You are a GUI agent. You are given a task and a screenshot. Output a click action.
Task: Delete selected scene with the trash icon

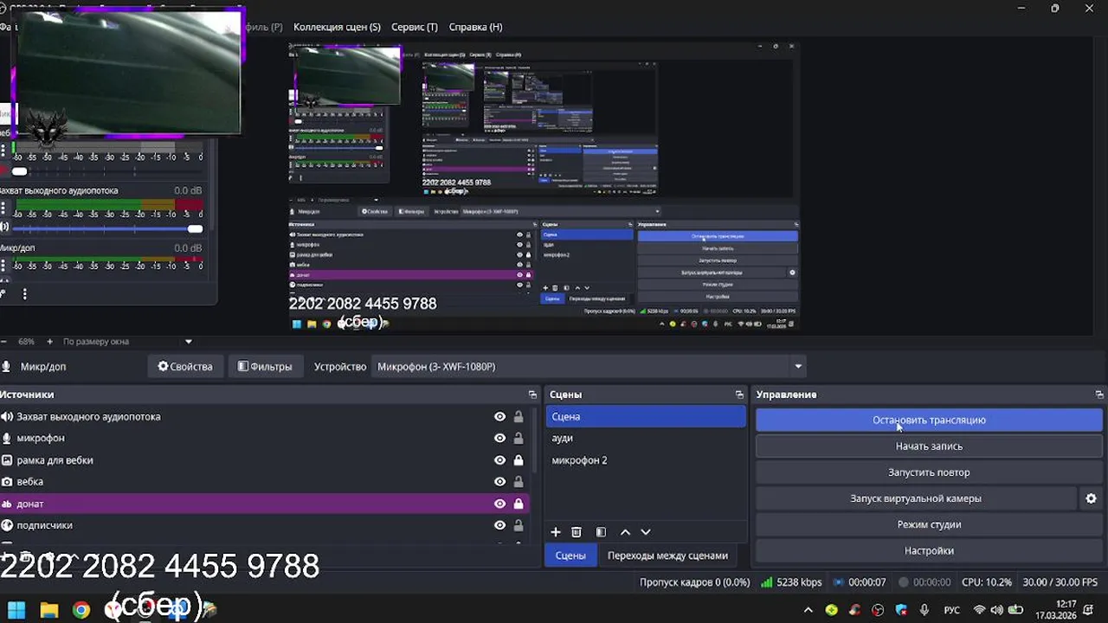(x=577, y=532)
